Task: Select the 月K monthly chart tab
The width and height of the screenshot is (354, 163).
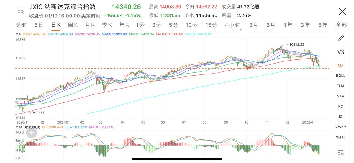Action: click(x=90, y=25)
